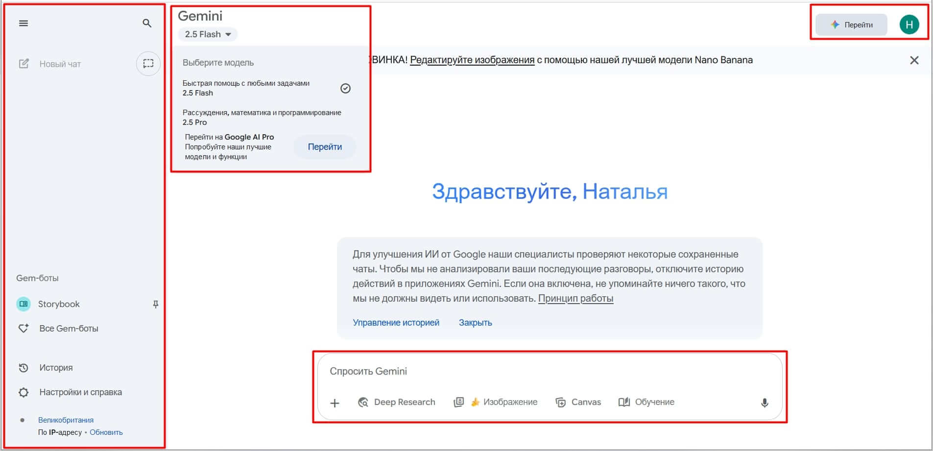
Task: Open temporary chat dashed bubble icon
Action: pos(148,64)
